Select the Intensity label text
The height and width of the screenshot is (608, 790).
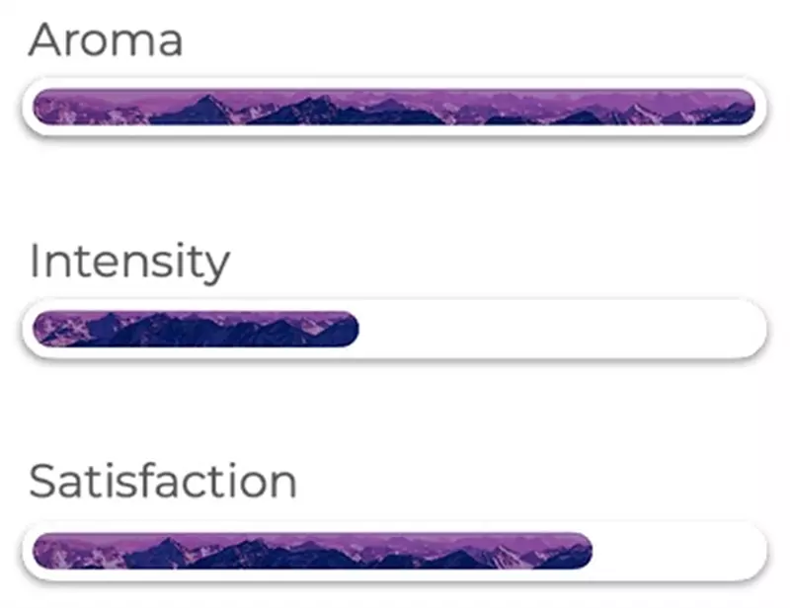129,262
